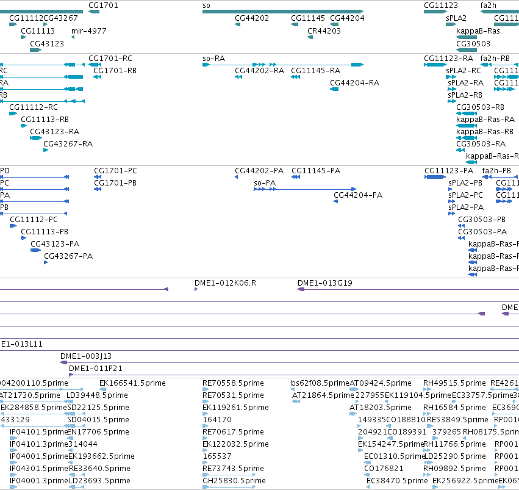Select the sPLA2 gene label
The image size is (519, 490).
456,18
